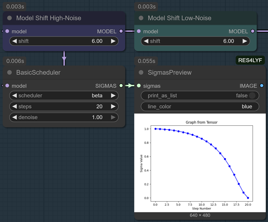268x222 pixels.
Task: Click the RES4LYF badge
Action: pyautogui.click(x=250, y=60)
